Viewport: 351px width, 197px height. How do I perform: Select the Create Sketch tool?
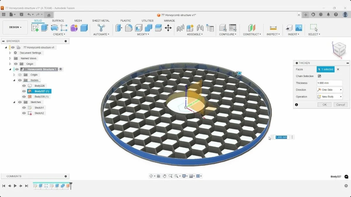[x=35, y=28]
